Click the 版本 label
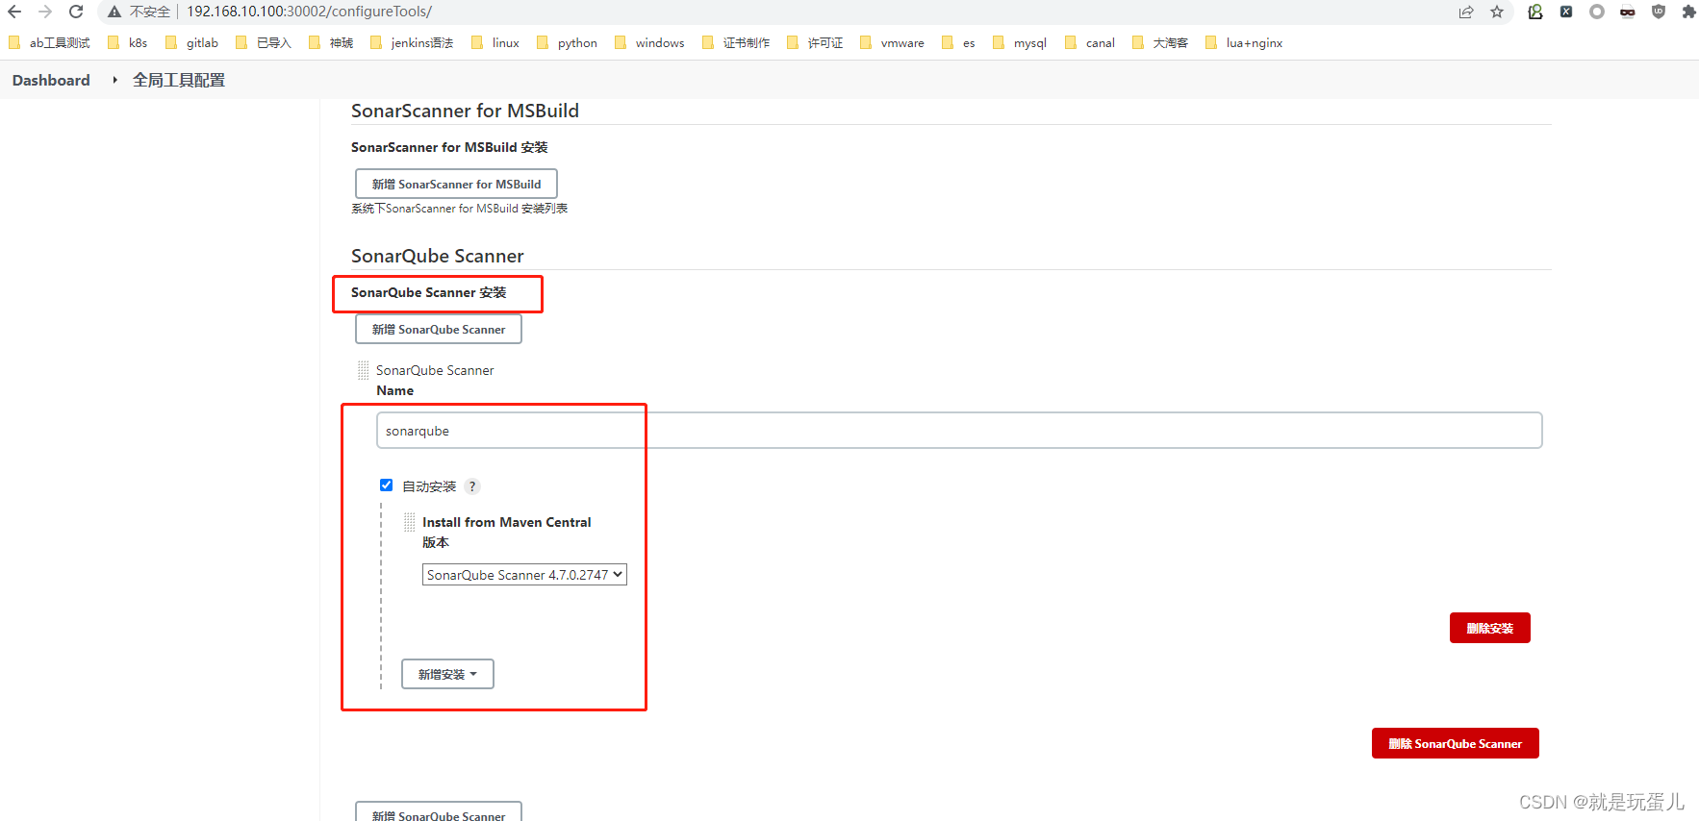The height and width of the screenshot is (821, 1699). coord(436,542)
